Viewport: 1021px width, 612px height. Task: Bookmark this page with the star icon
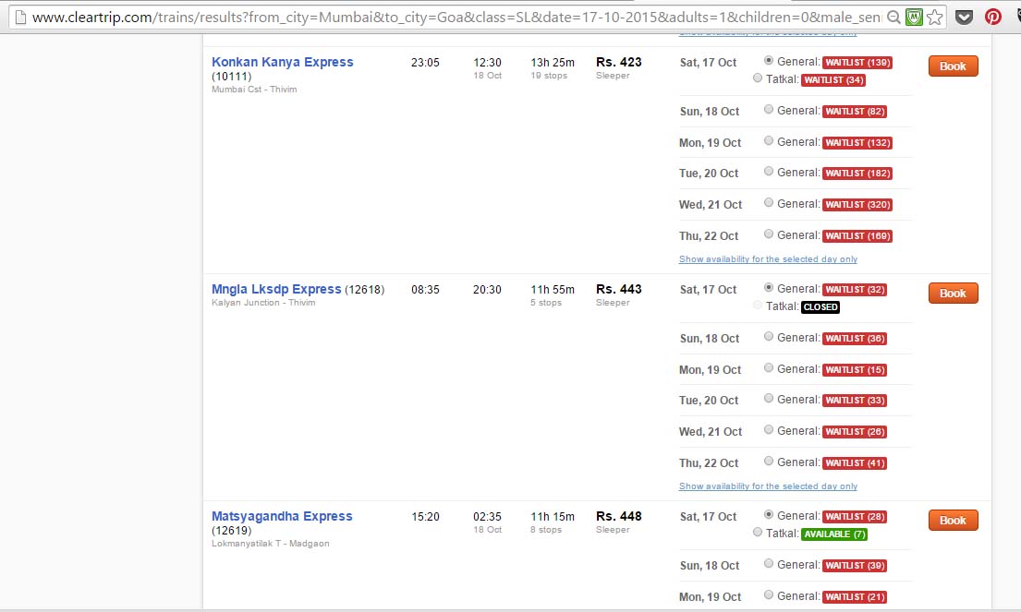(x=934, y=16)
